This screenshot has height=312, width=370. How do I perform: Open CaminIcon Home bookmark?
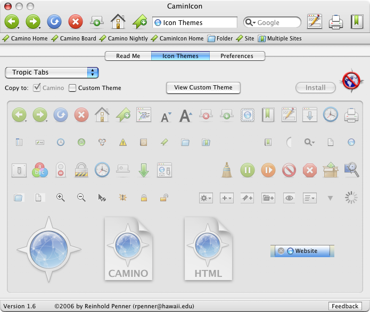click(x=177, y=38)
